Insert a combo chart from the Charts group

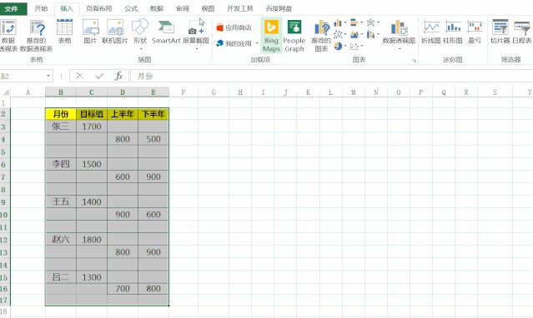pyautogui.click(x=370, y=34)
